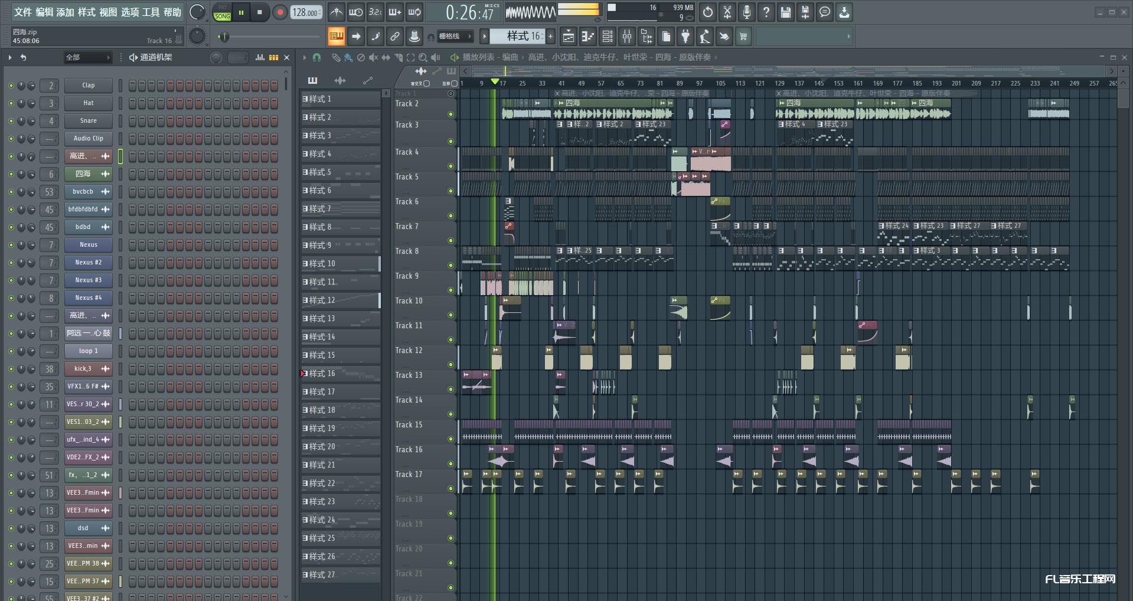The height and width of the screenshot is (601, 1133).
Task: Open the 编辑 menu
Action: pos(44,12)
